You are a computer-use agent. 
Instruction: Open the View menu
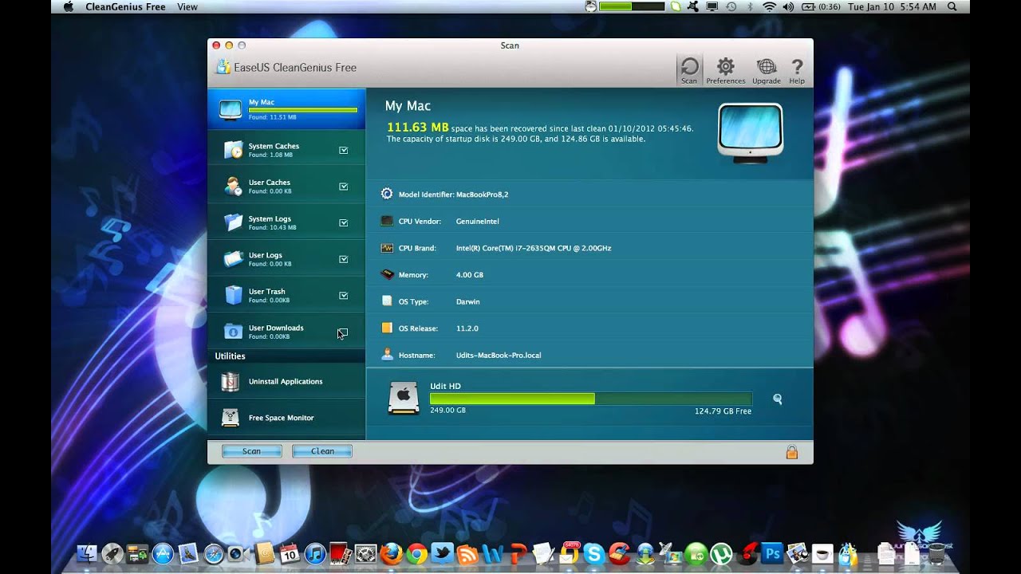(187, 6)
